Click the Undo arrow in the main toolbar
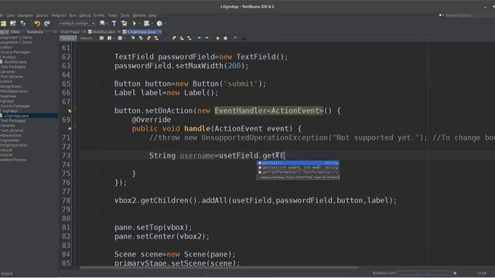The image size is (495, 278). [37, 23]
